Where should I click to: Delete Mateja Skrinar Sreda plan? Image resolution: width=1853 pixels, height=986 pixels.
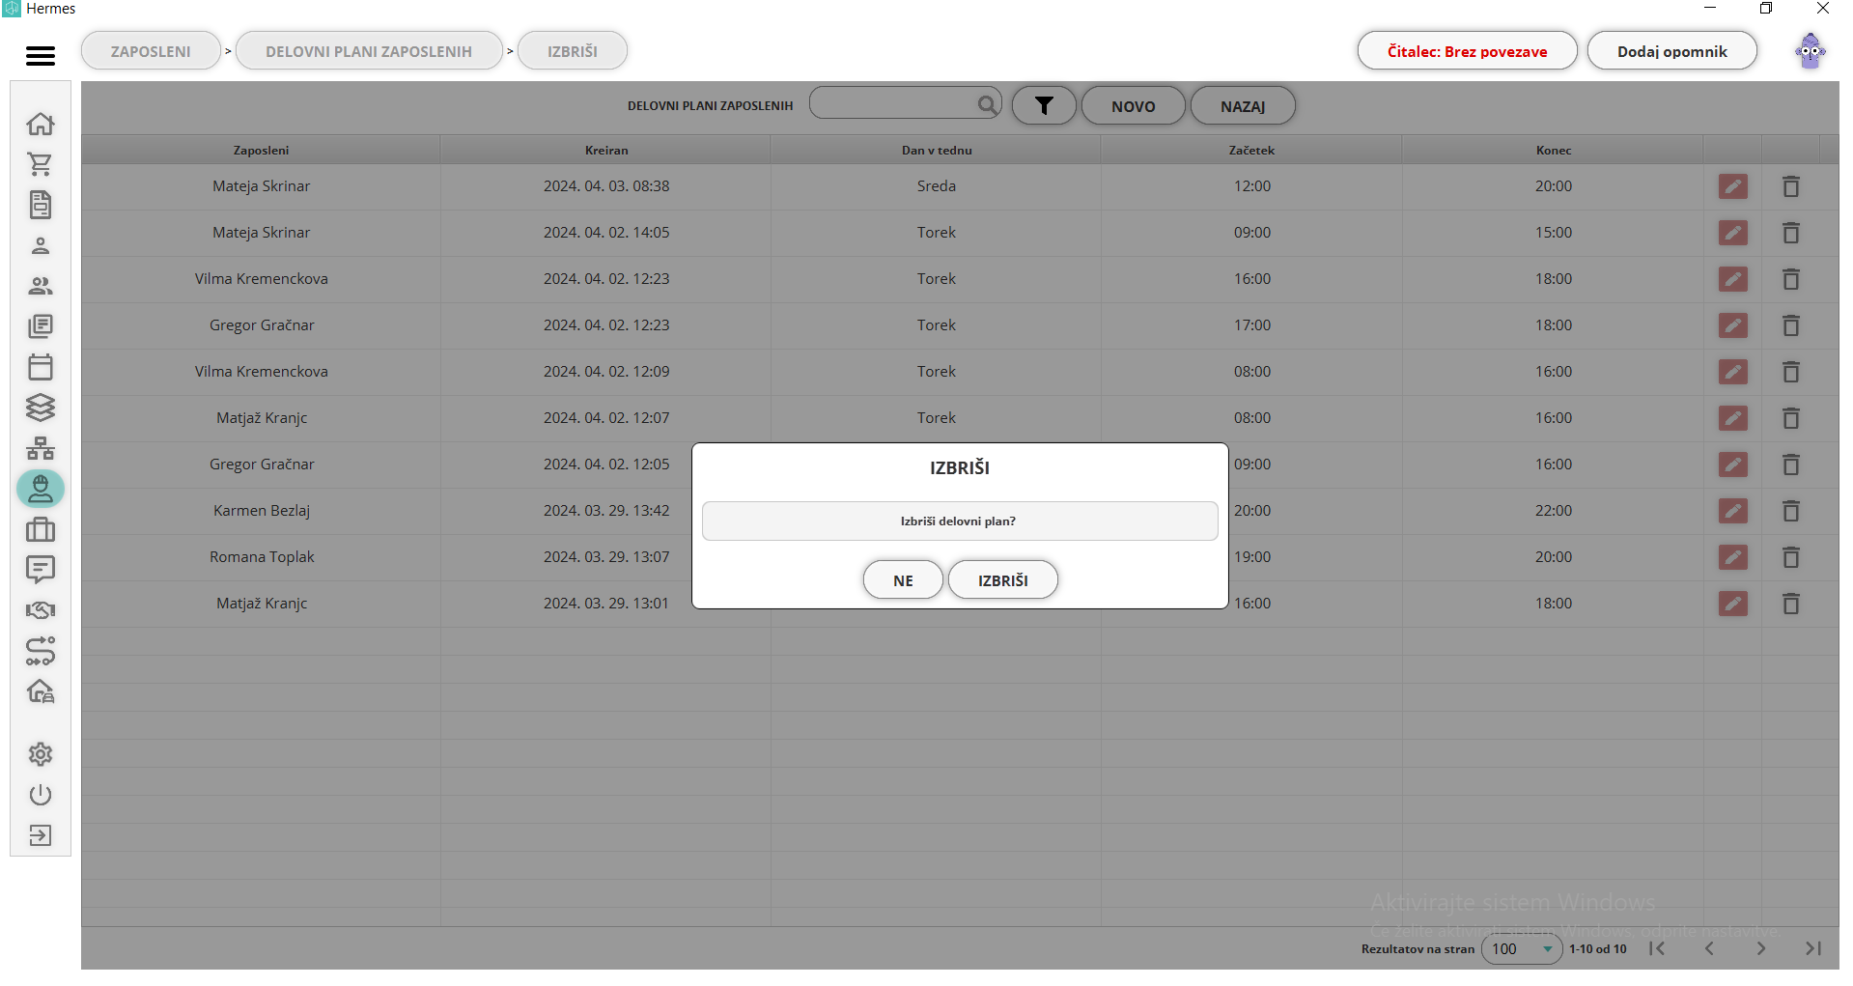[1790, 186]
